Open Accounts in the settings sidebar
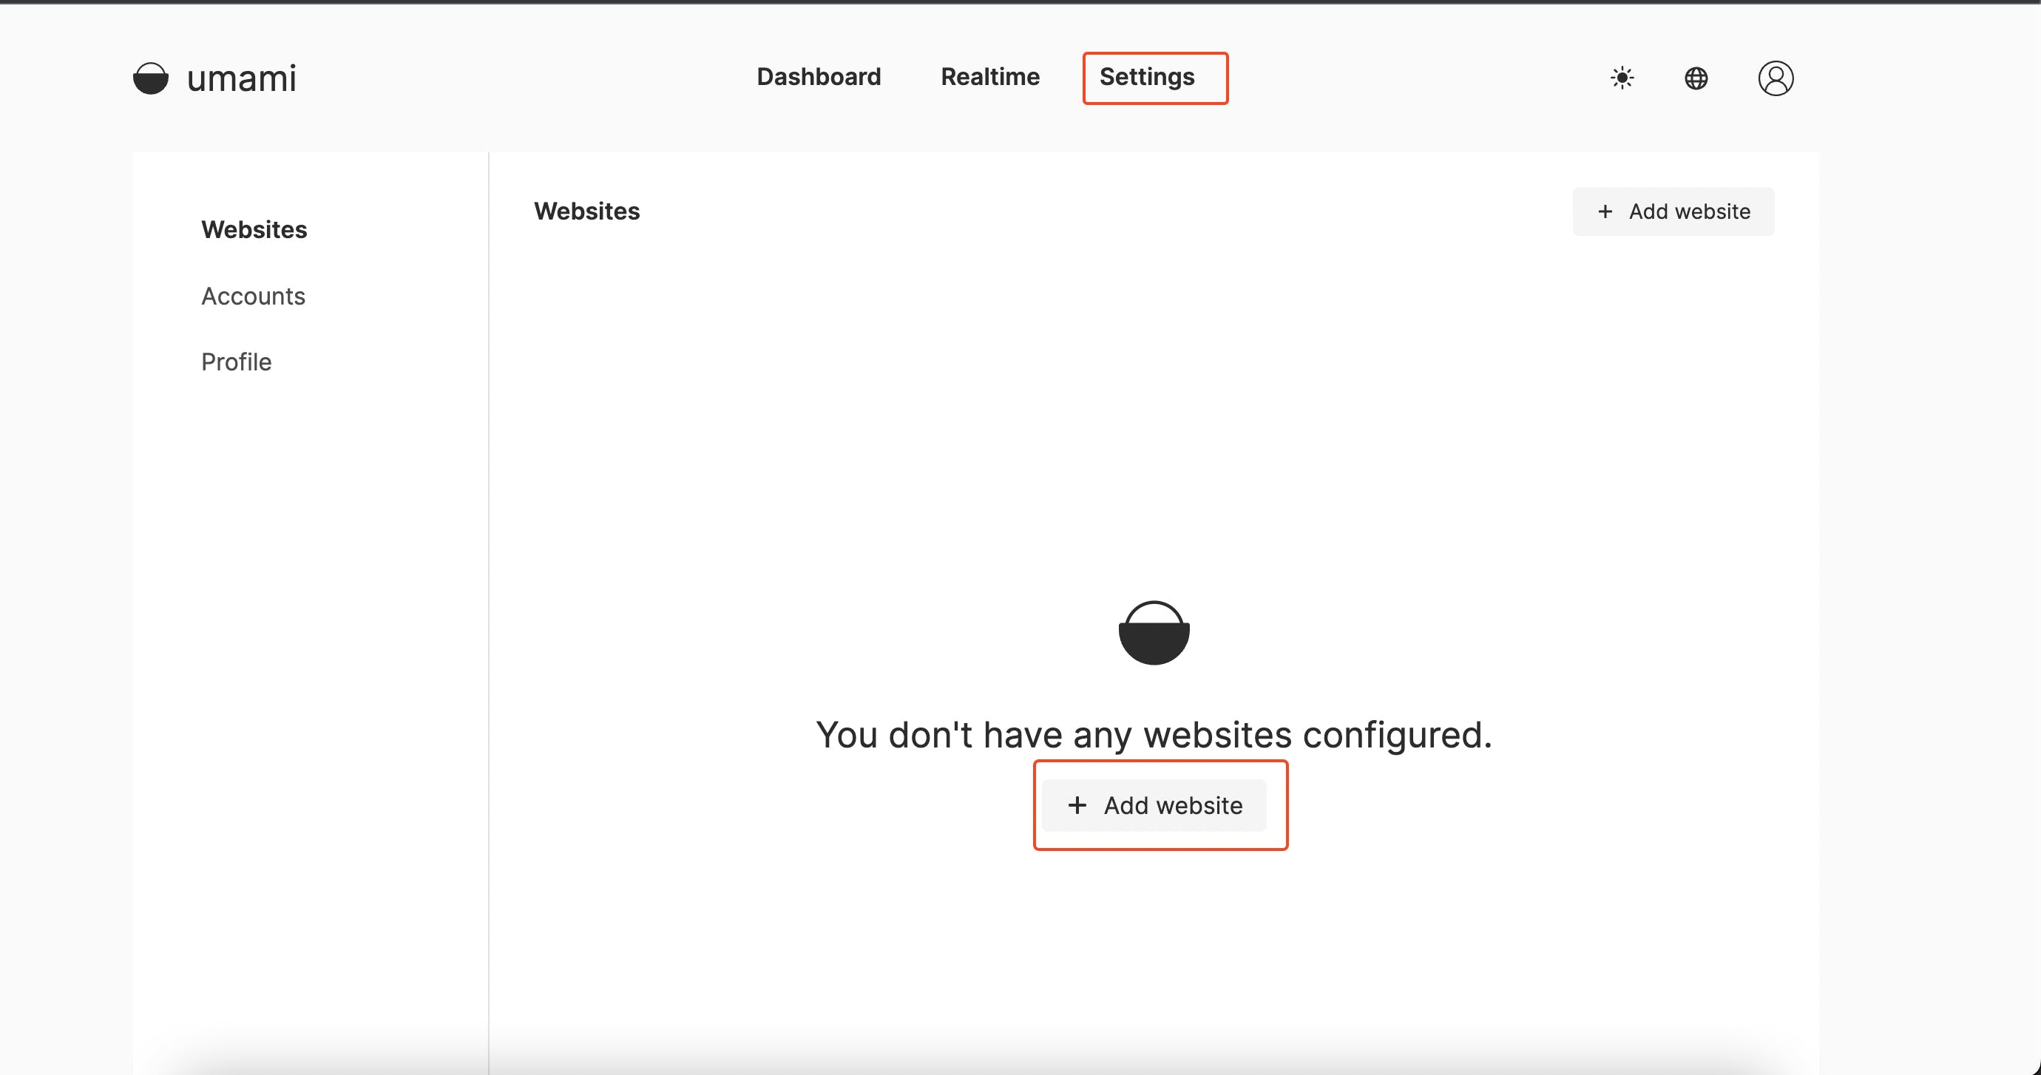 pos(253,296)
